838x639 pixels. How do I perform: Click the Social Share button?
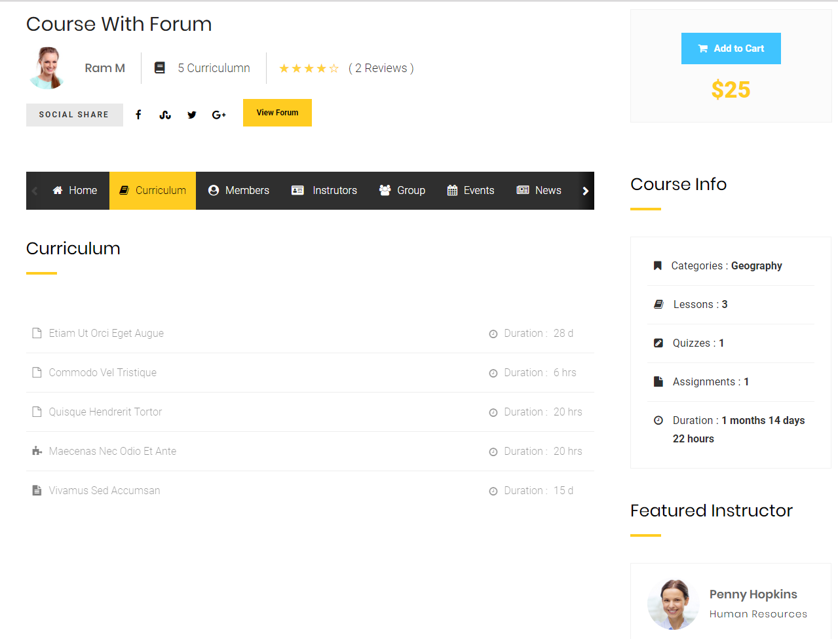(75, 115)
